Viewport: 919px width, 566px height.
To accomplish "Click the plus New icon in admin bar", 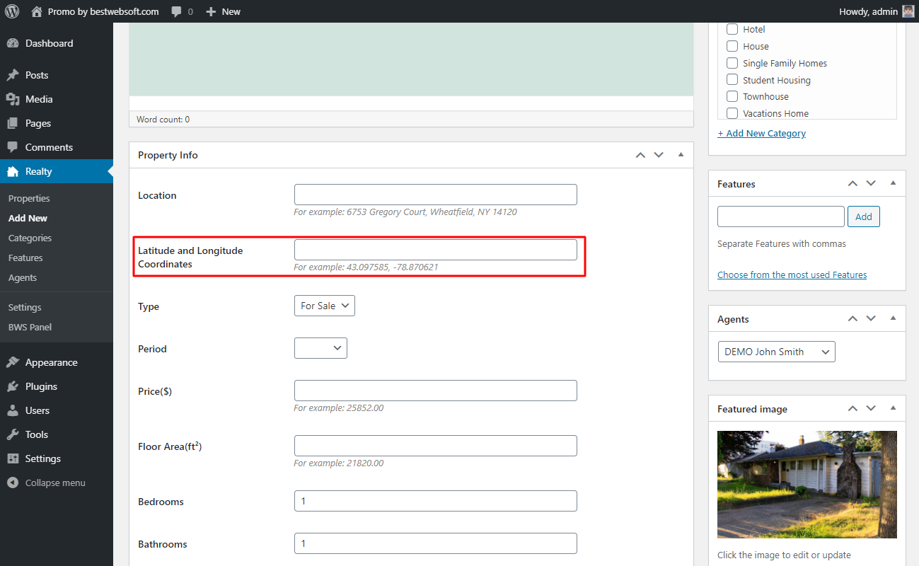I will pos(211,11).
